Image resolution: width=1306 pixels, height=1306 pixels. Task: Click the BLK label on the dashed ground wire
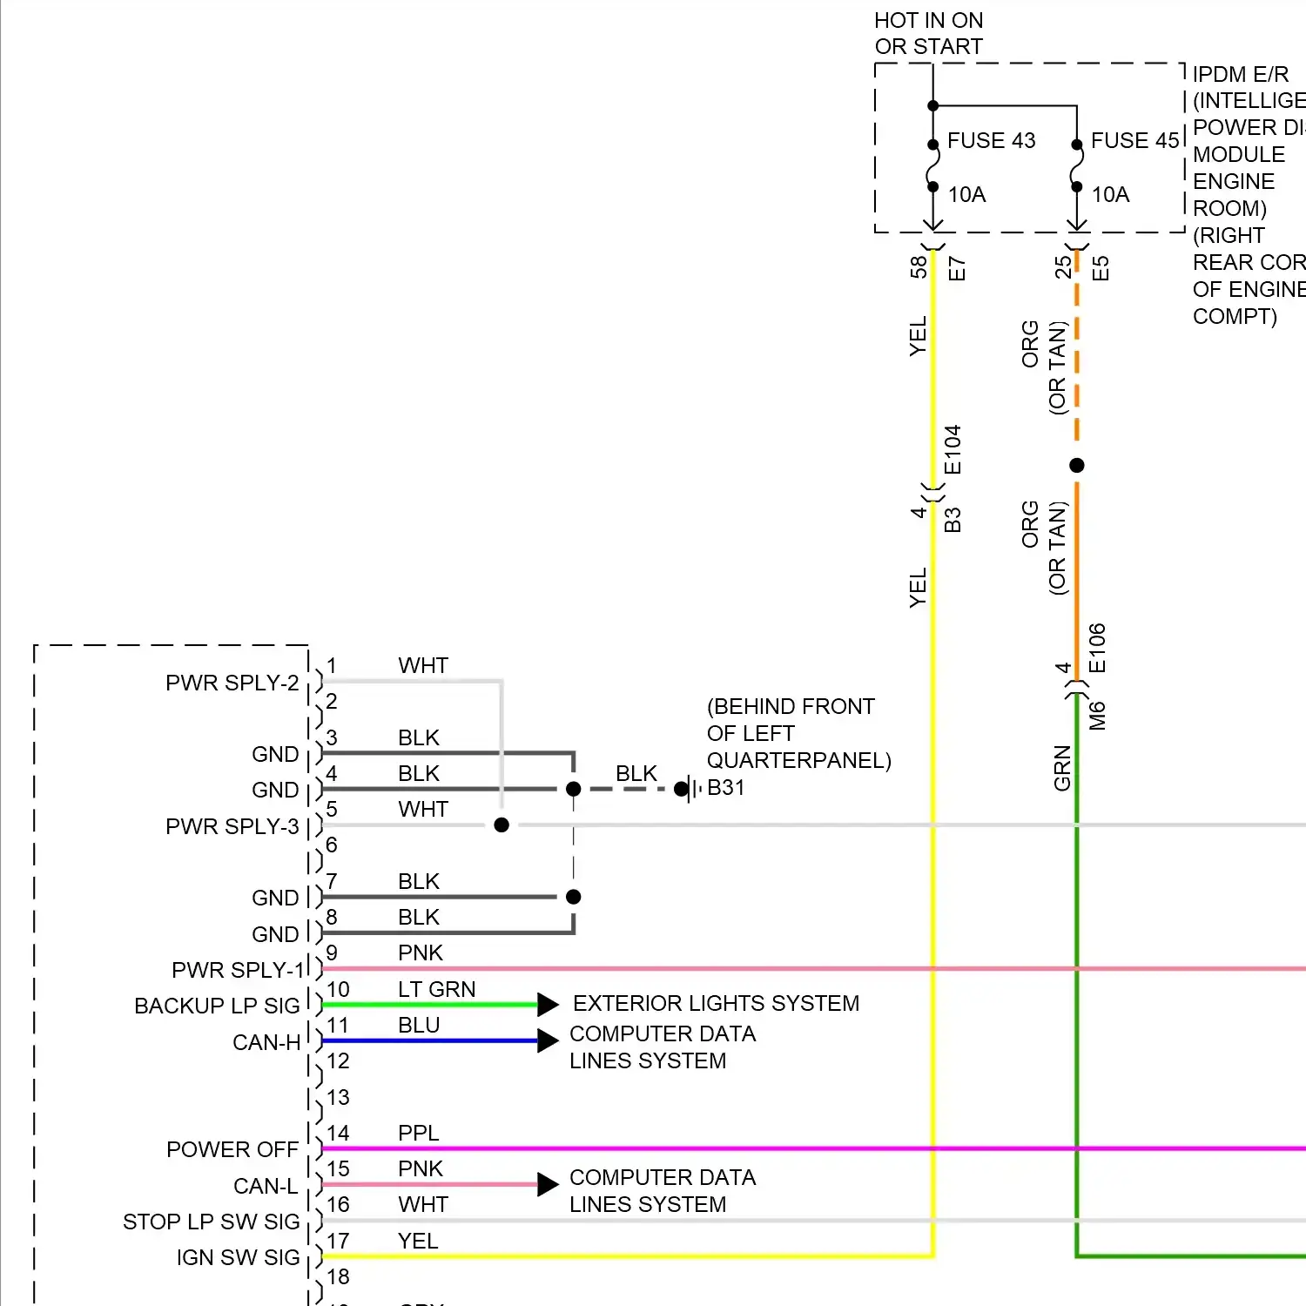click(636, 773)
